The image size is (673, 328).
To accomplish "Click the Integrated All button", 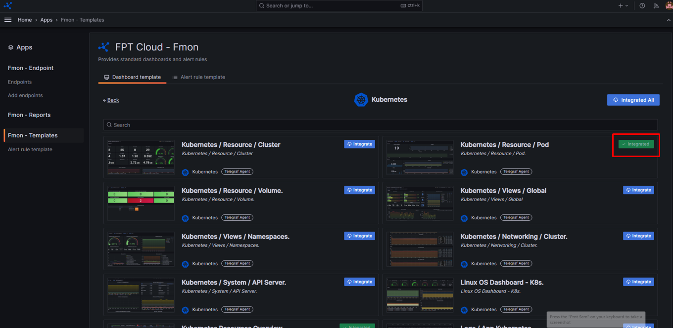I will (x=633, y=100).
